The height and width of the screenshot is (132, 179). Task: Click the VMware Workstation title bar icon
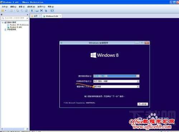coord(1,2)
